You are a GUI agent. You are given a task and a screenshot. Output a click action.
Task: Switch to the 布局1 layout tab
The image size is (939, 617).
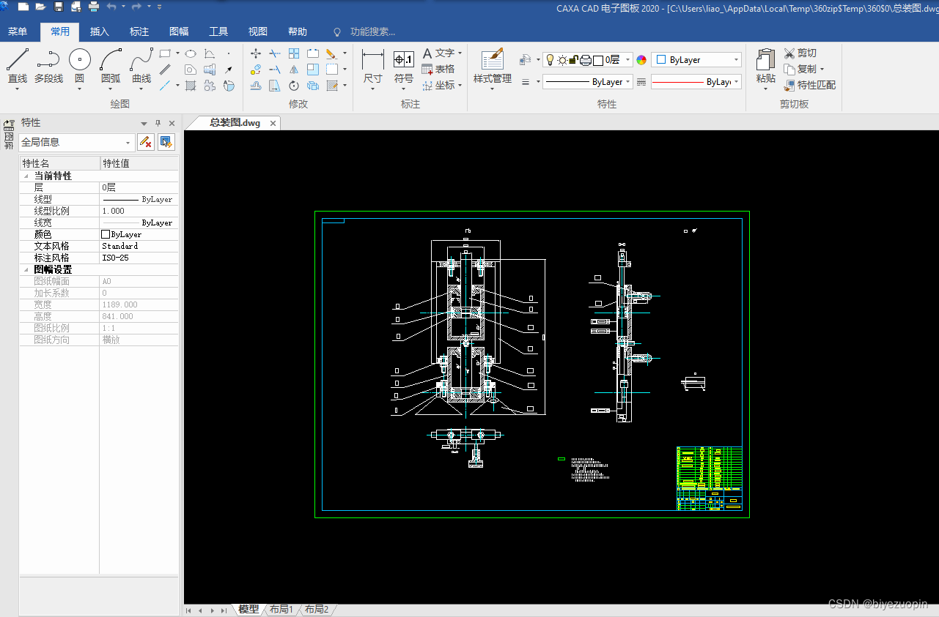point(281,609)
